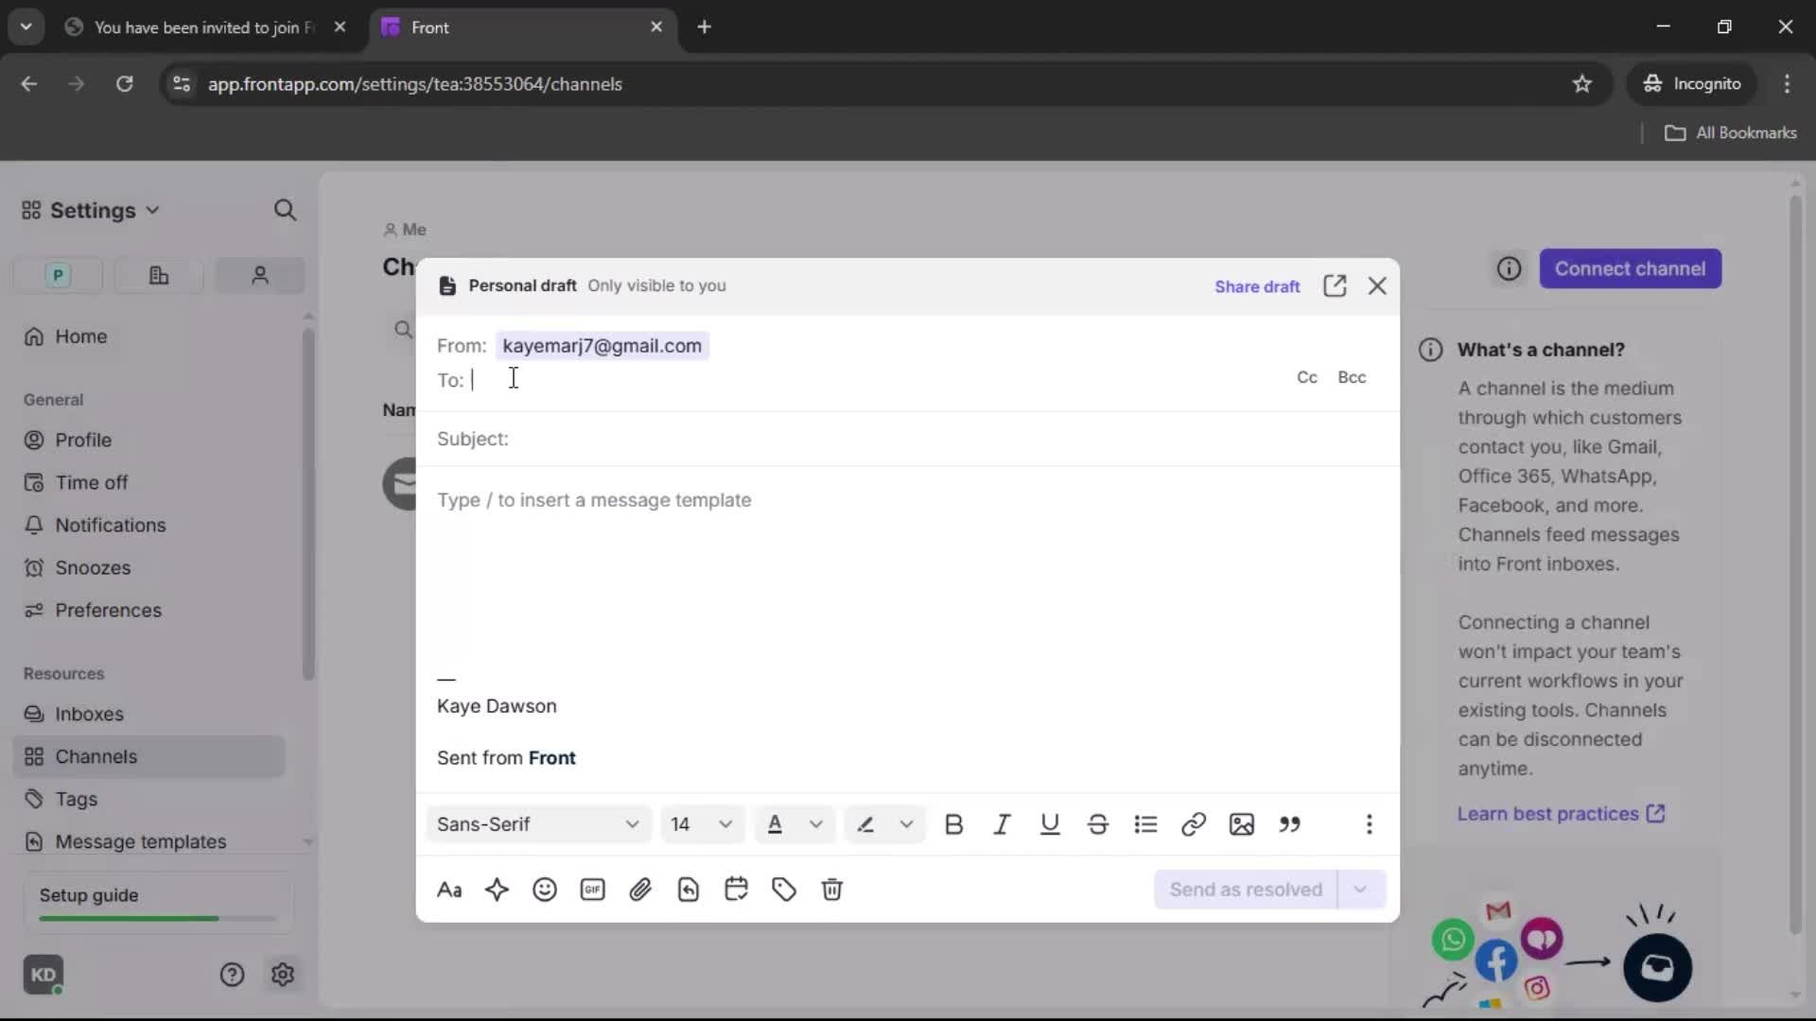Insert an emoji into the draft
The image size is (1816, 1021).
[545, 890]
